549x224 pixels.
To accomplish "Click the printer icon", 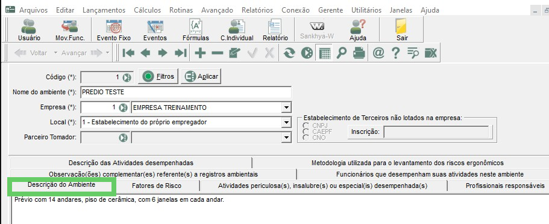I will (x=359, y=53).
